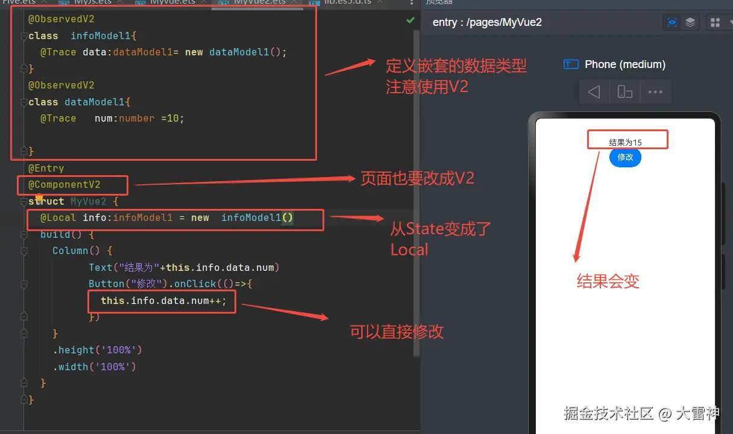Enable the inspector eye icon in previewer
733x434 pixels.
(672, 22)
